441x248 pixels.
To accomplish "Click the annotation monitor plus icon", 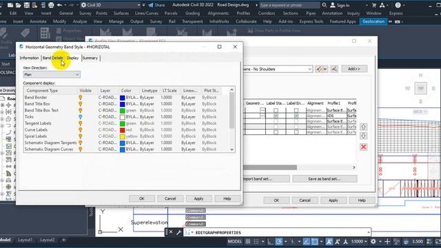I will click(x=387, y=242).
